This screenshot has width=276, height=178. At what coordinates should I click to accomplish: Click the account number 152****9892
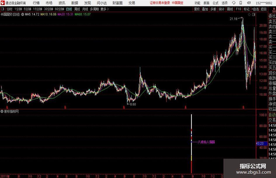[x=264, y=3]
